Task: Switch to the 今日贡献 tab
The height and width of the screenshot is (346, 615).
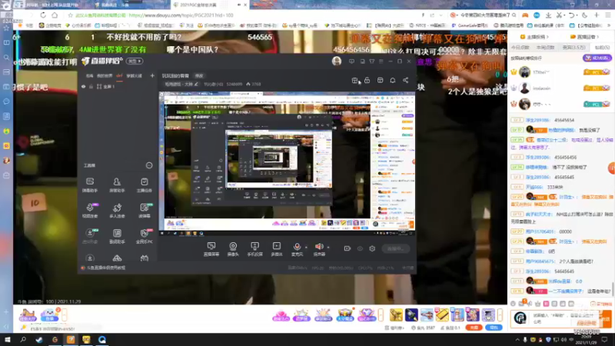Action: 520,48
